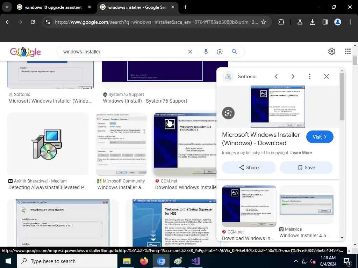Open Chrome Labs flask icon
This screenshot has width=358, height=268.
tap(300, 22)
